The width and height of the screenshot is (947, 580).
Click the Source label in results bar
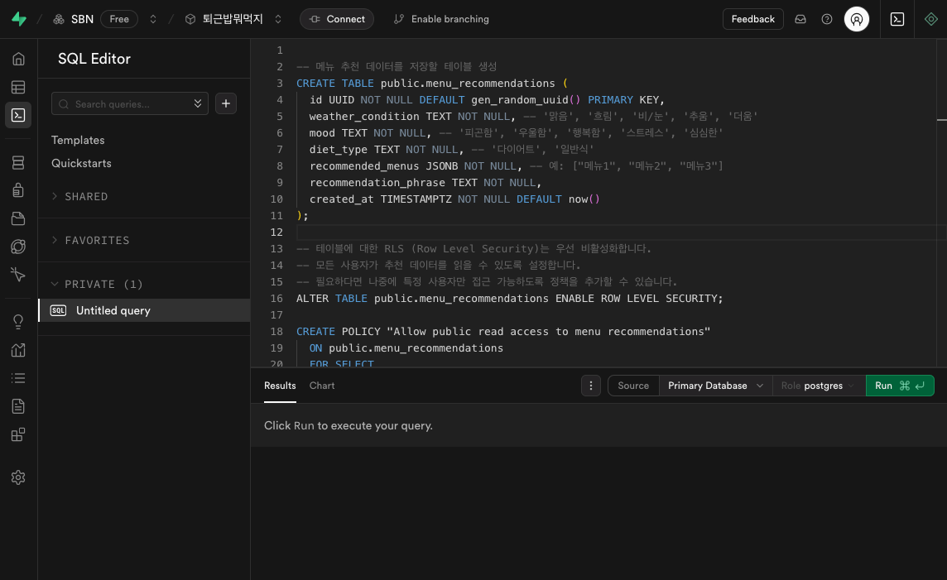coord(633,386)
